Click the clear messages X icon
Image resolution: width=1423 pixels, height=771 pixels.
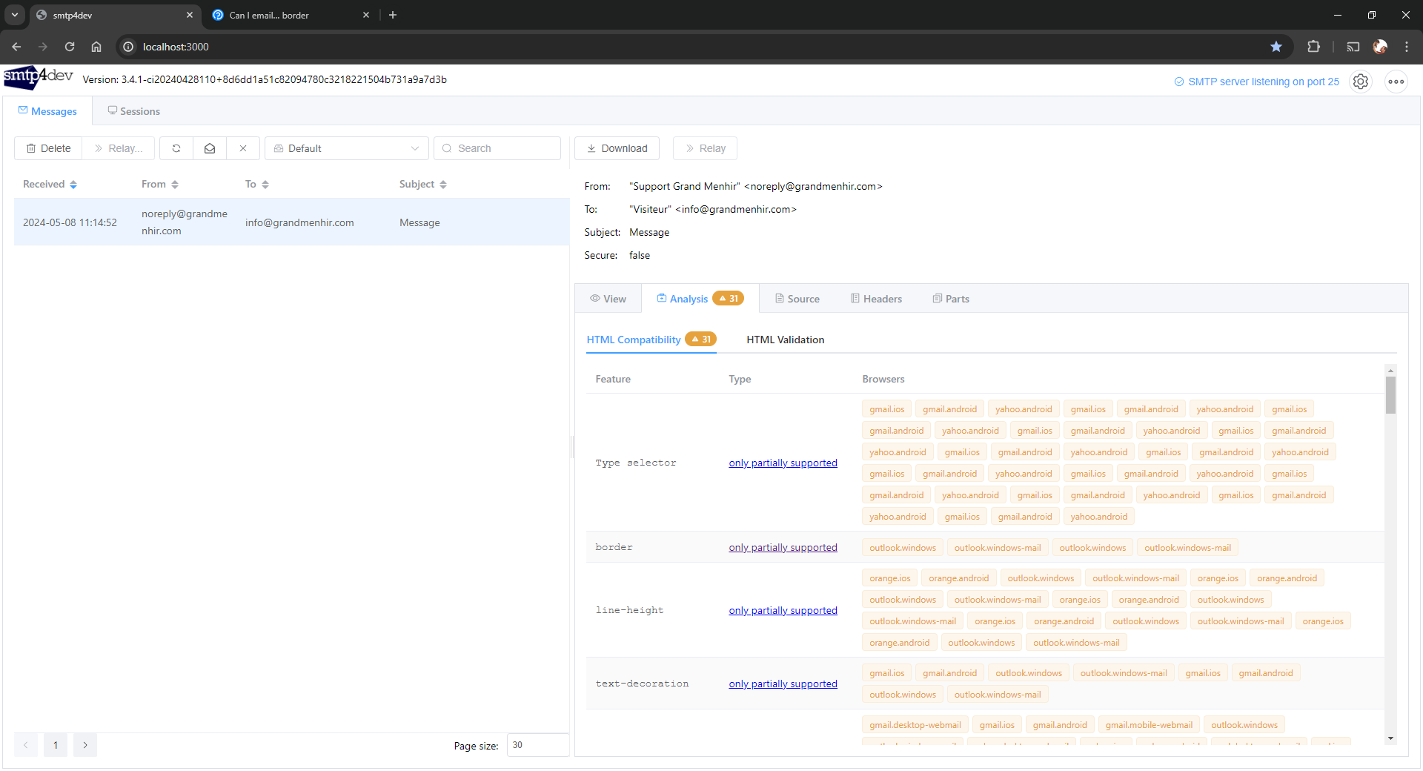tap(243, 148)
